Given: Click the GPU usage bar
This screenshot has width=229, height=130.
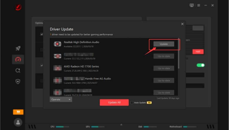Looking at the screenshot, I should (x=98, y=127).
